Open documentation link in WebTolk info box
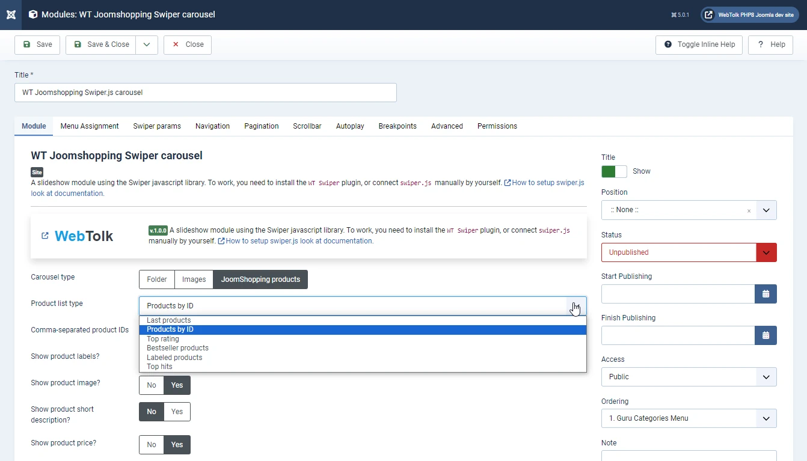 [x=295, y=241]
